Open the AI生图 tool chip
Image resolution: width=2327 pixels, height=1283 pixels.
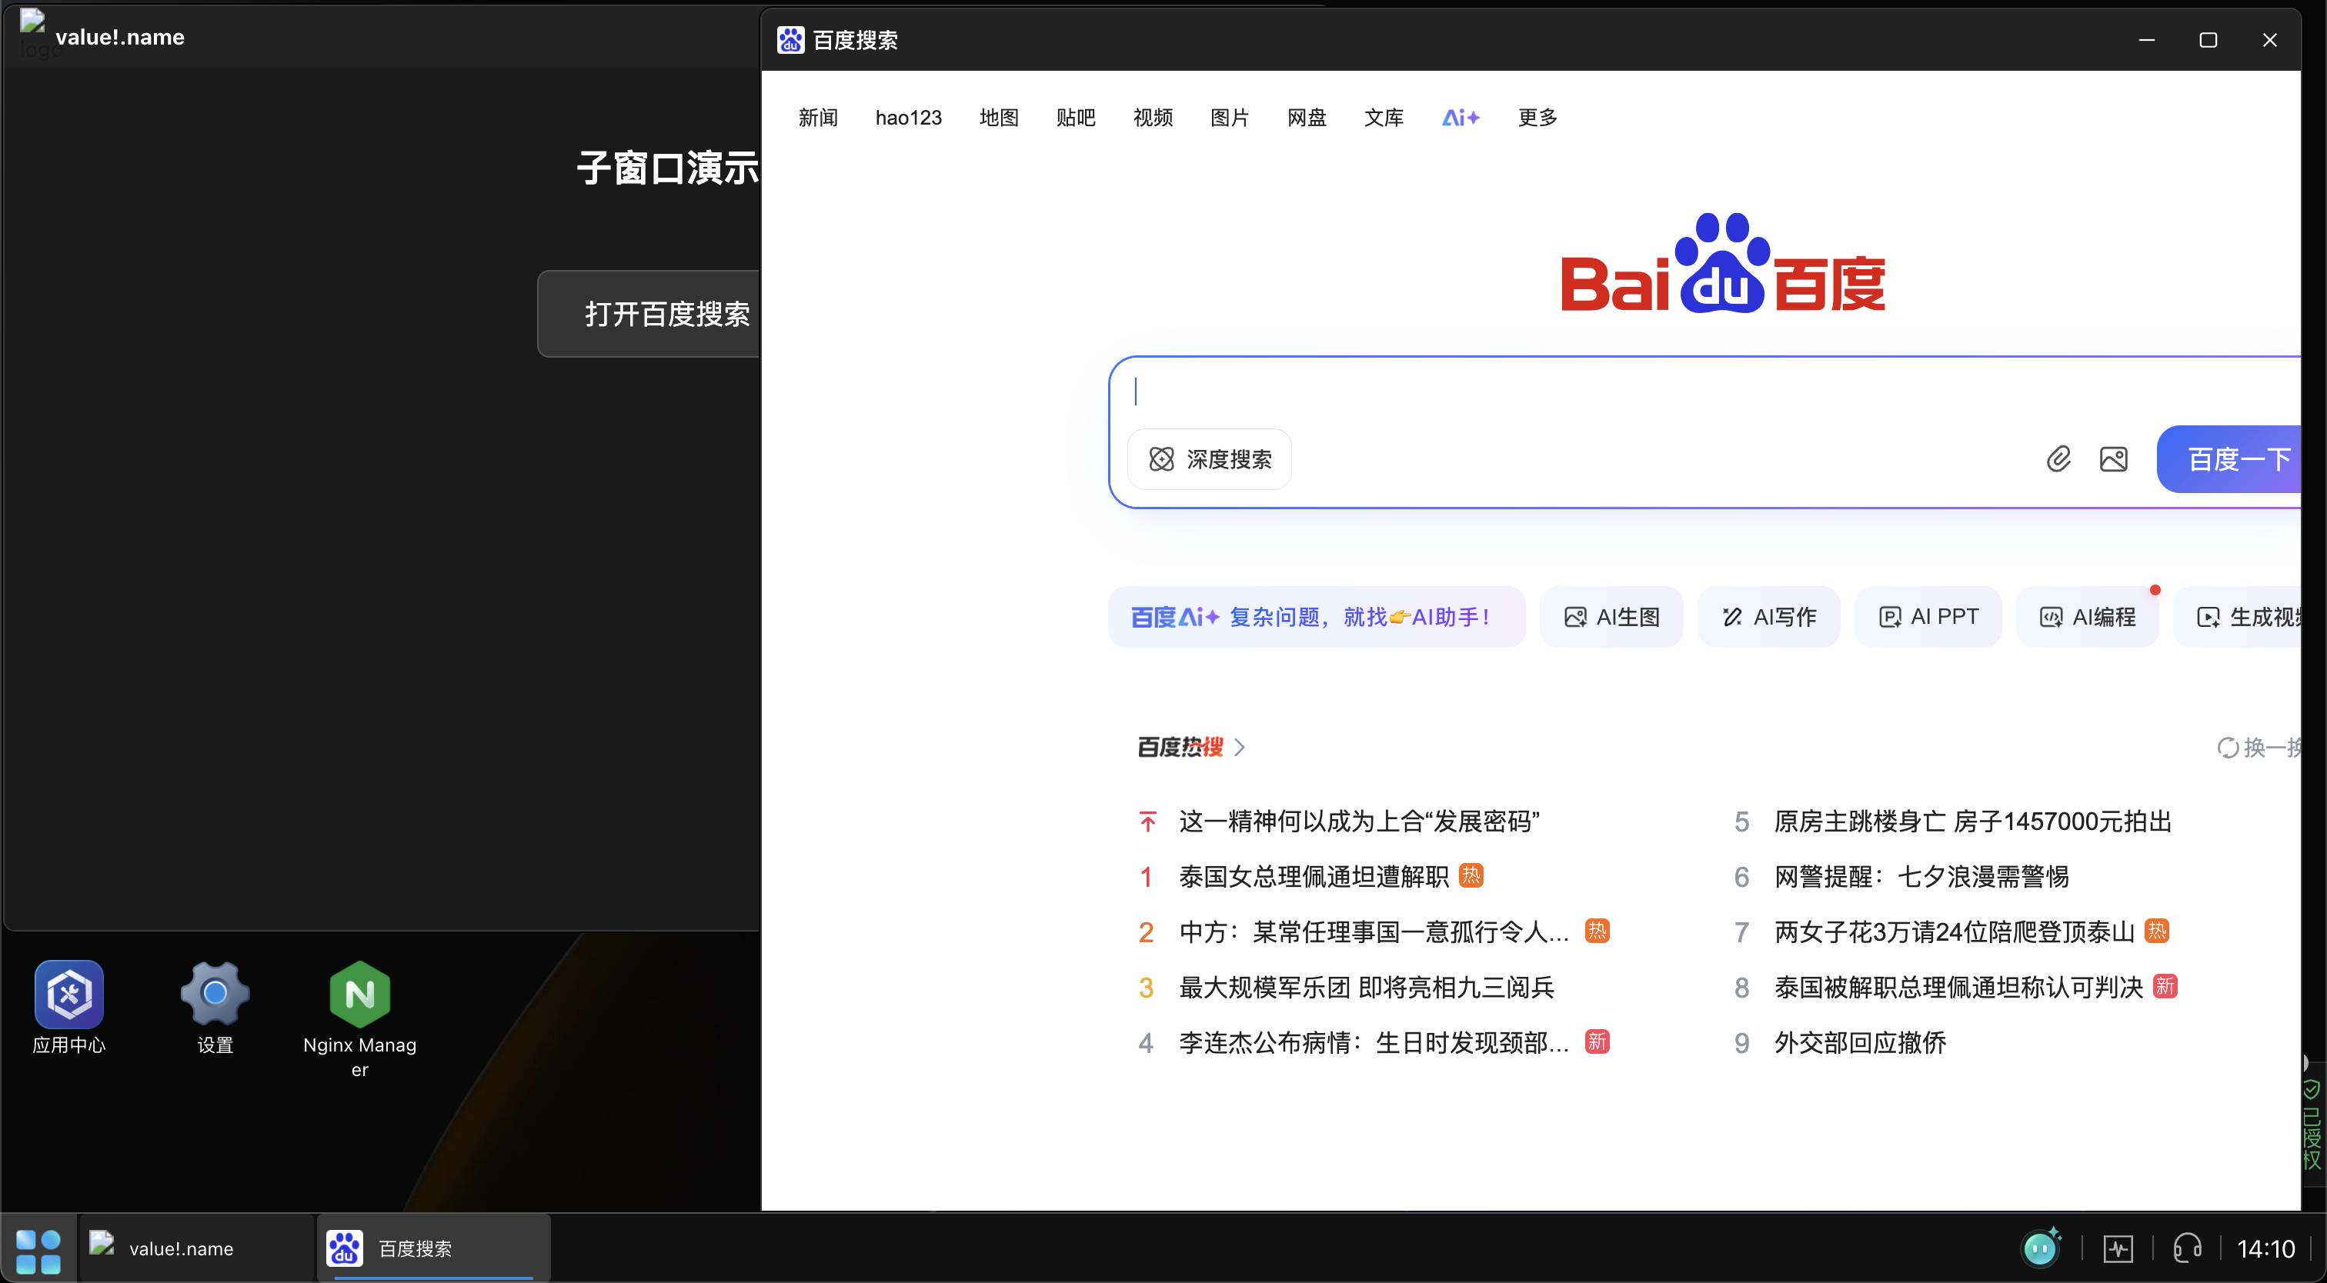[x=1611, y=617]
